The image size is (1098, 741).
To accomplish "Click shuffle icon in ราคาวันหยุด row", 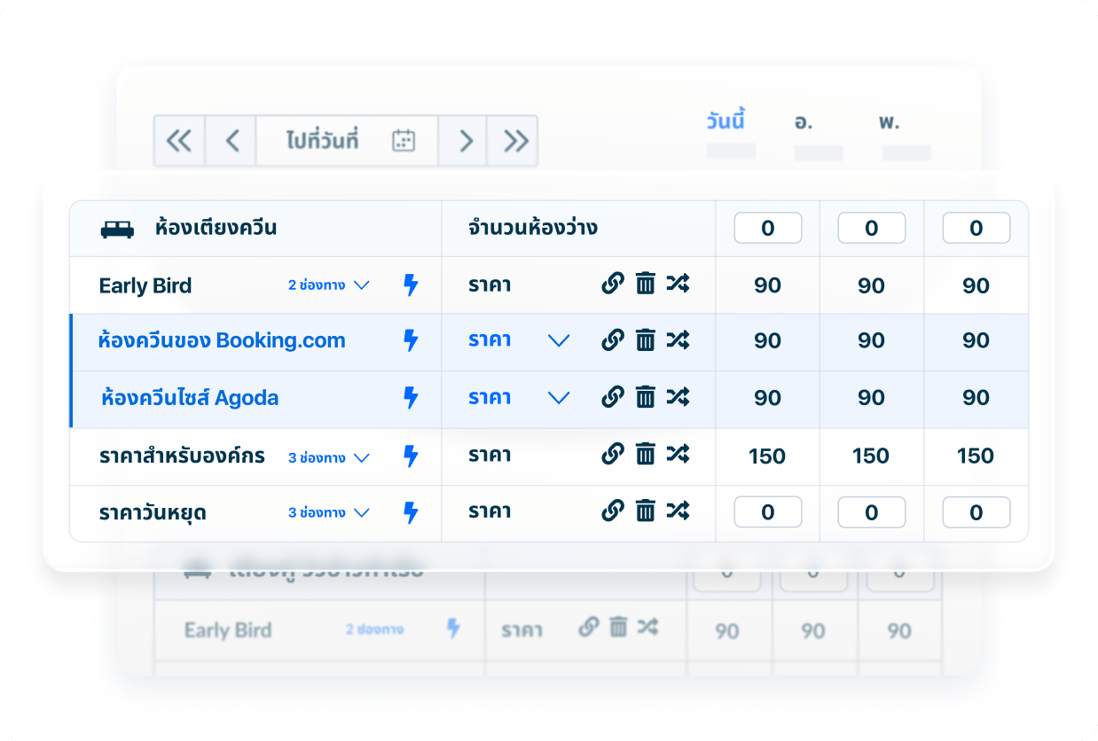I will pyautogui.click(x=678, y=511).
